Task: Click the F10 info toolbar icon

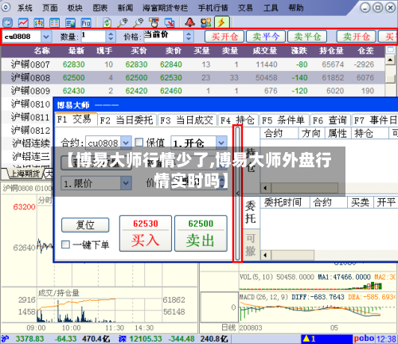Action: tap(86, 23)
